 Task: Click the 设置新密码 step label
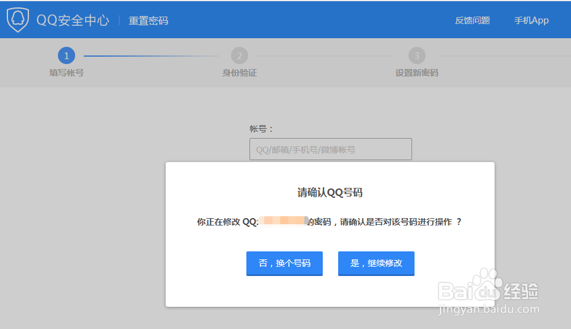tap(416, 73)
